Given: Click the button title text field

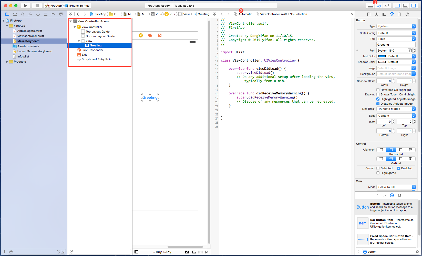Looking at the screenshot, I should tap(396, 45).
